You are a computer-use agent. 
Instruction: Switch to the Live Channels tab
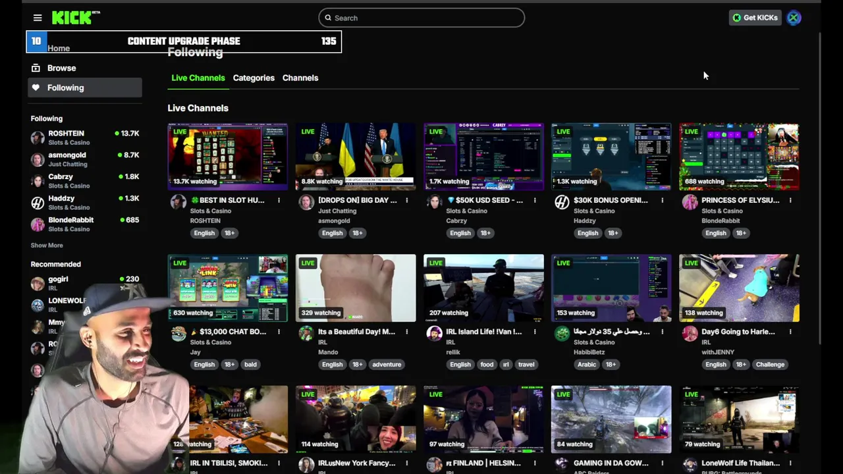[x=198, y=78]
